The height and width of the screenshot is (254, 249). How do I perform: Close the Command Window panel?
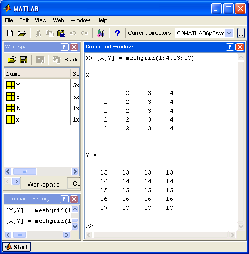click(240, 47)
